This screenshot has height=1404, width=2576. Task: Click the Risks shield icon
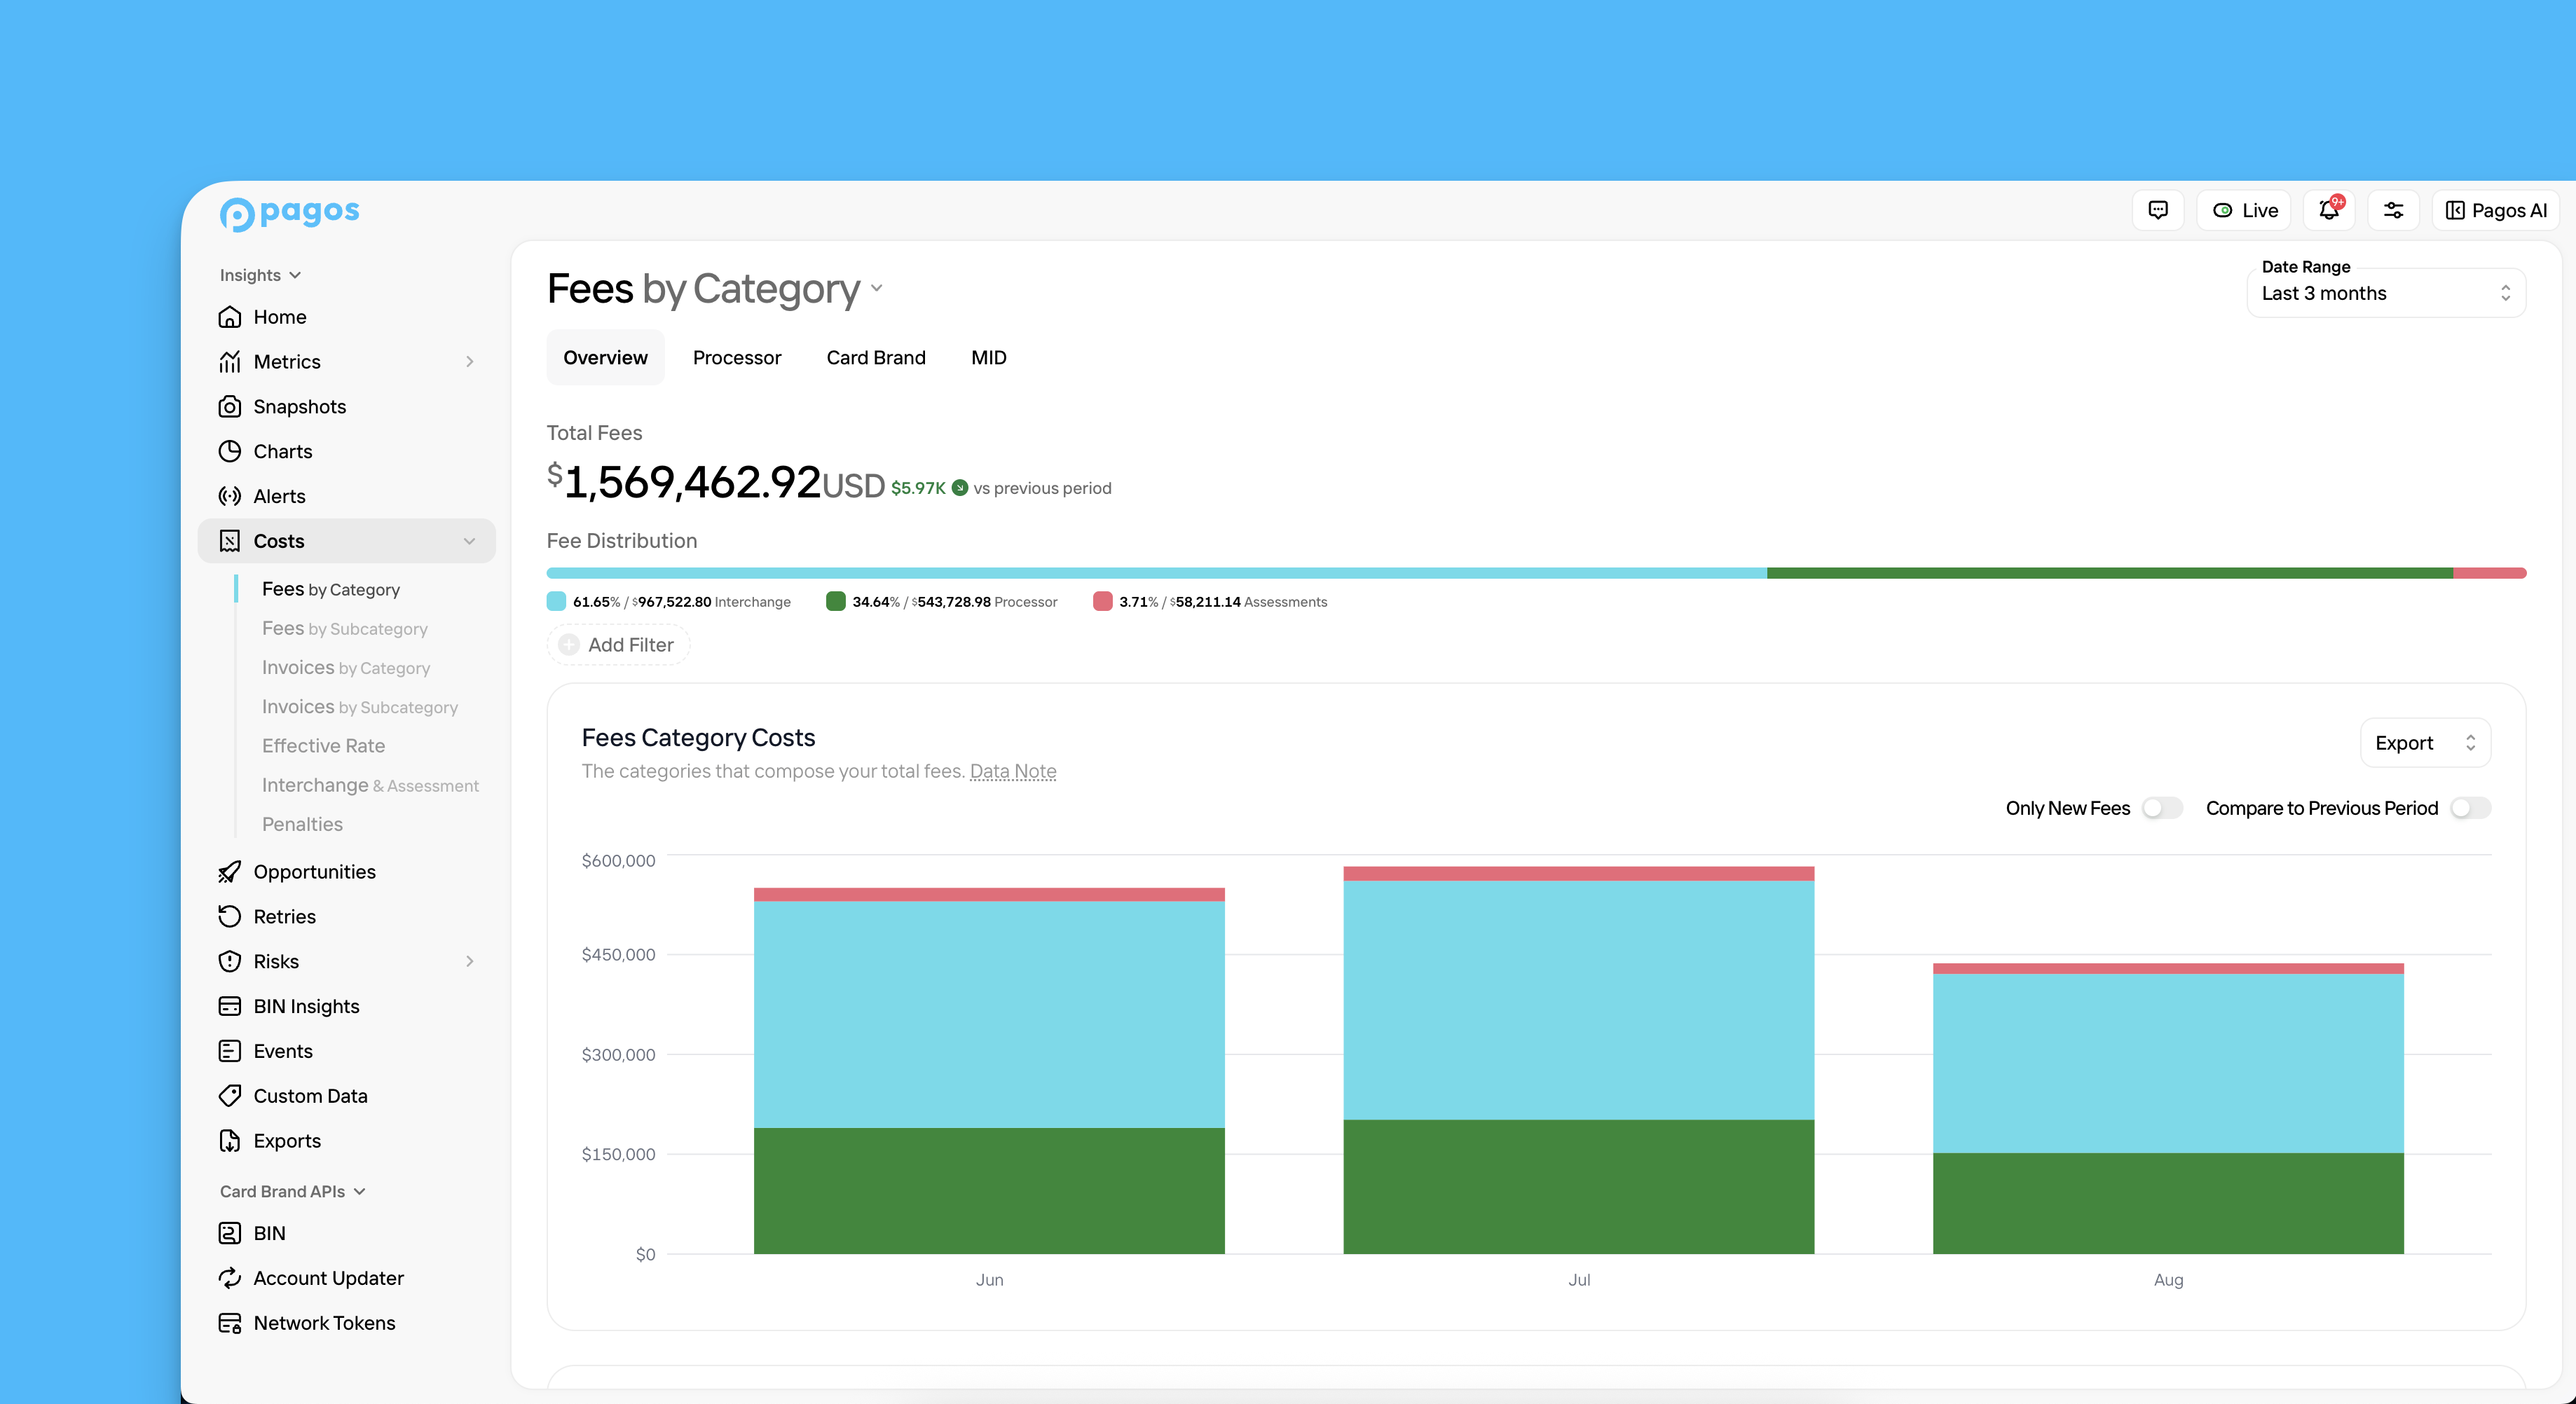230,961
